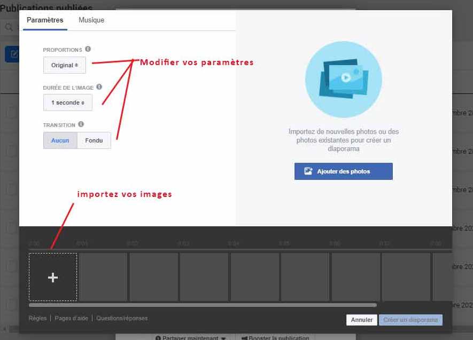Click the plus icon in the first timeline slot
This screenshot has height=340, width=473.
(53, 278)
